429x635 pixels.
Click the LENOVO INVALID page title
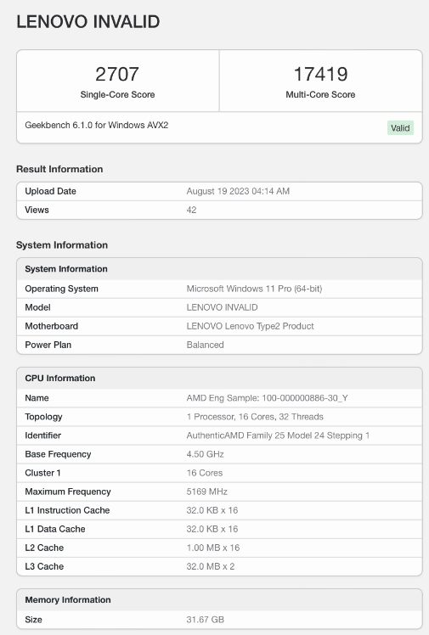click(x=87, y=21)
